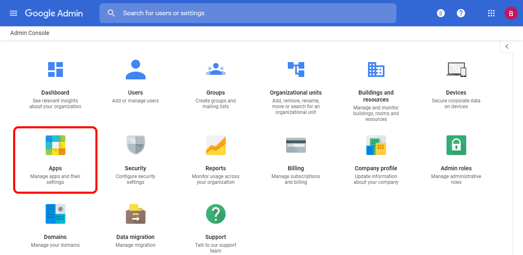Click the Organizational units title
523x255 pixels.
click(296, 93)
